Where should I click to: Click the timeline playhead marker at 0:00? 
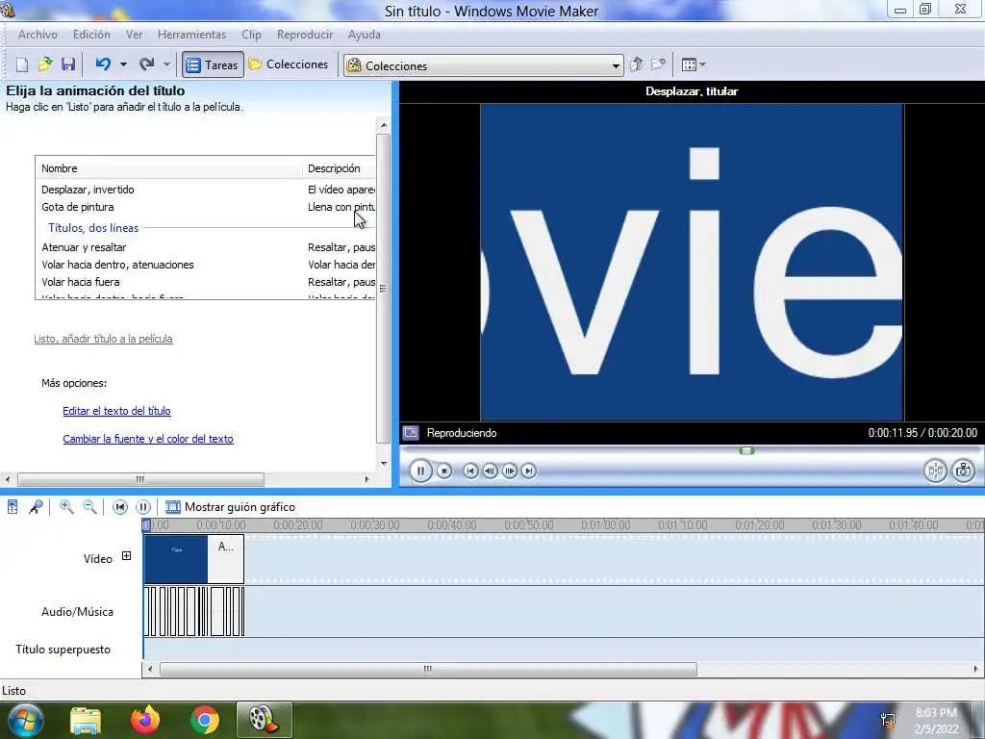(146, 524)
